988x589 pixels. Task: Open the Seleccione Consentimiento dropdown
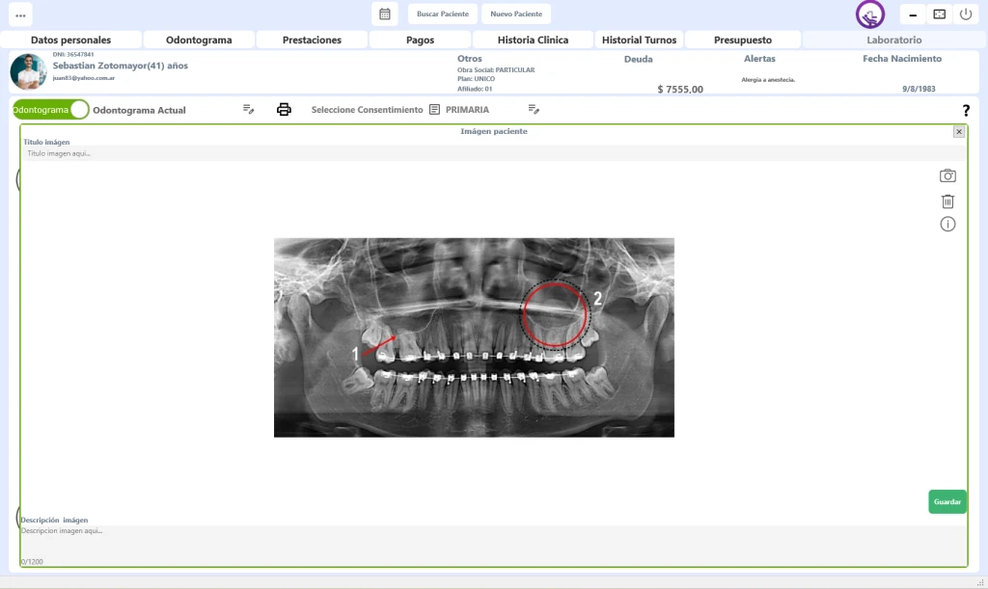click(x=367, y=110)
